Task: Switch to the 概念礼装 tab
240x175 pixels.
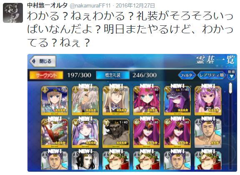Action: click(x=112, y=75)
